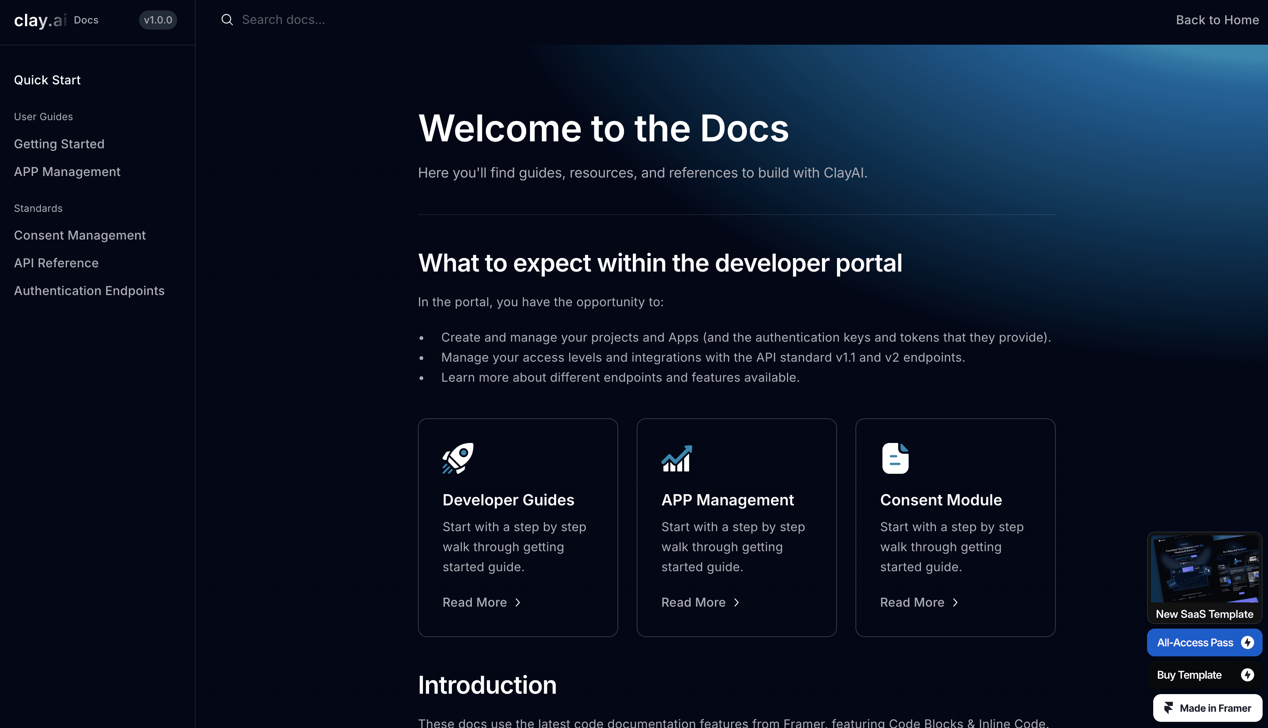Screen dimensions: 1268x728
Task: Click Developer Guides Read More chevron
Action: point(518,602)
